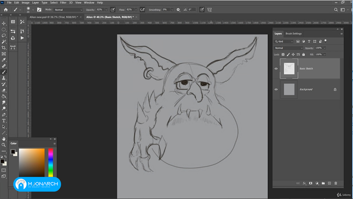The image size is (353, 199).
Task: Expand the brush Opacity 82% dropdown
Action: 106,10
